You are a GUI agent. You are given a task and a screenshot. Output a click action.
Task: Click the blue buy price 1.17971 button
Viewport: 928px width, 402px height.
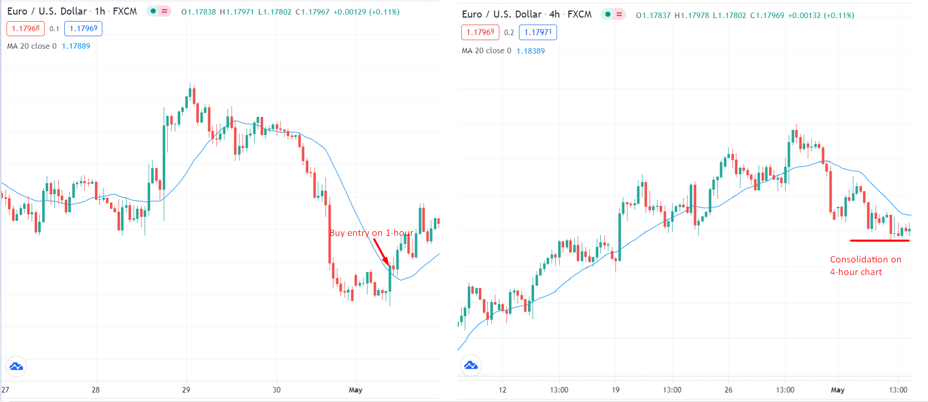(x=538, y=32)
